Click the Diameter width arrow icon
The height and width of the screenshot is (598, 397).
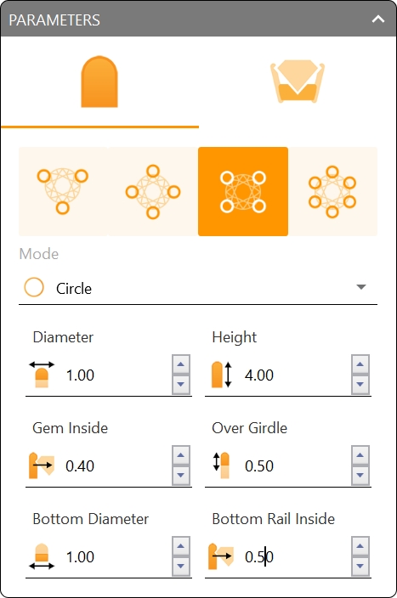(x=42, y=375)
